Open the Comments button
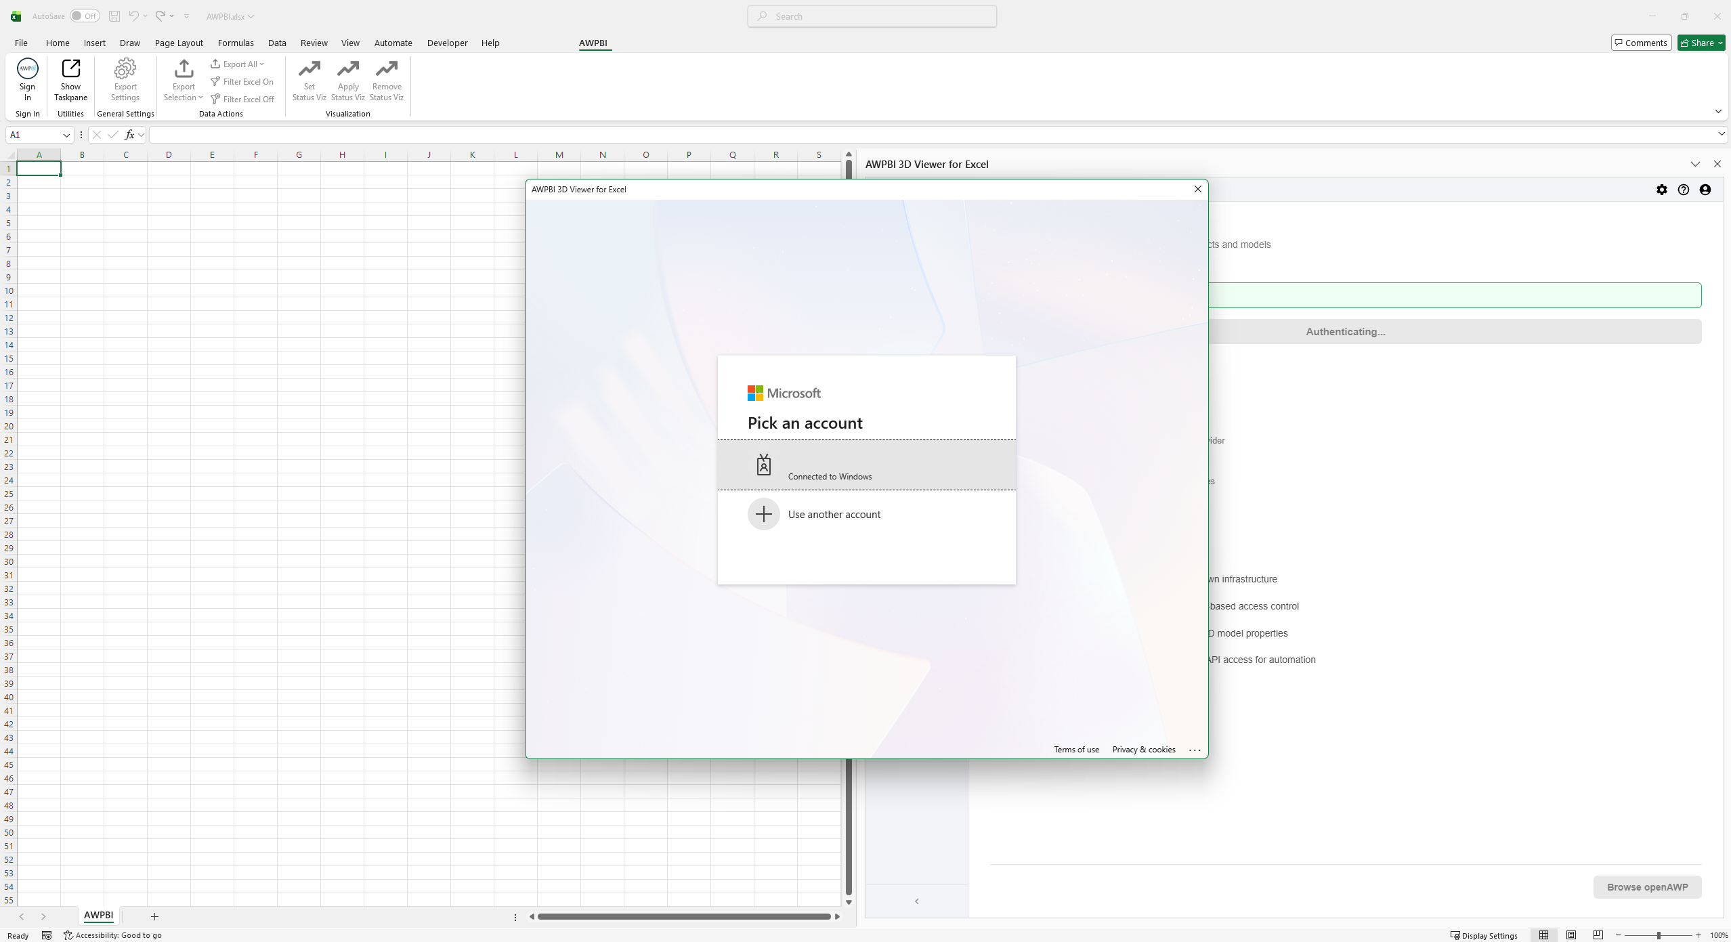The image size is (1731, 942). point(1641,43)
